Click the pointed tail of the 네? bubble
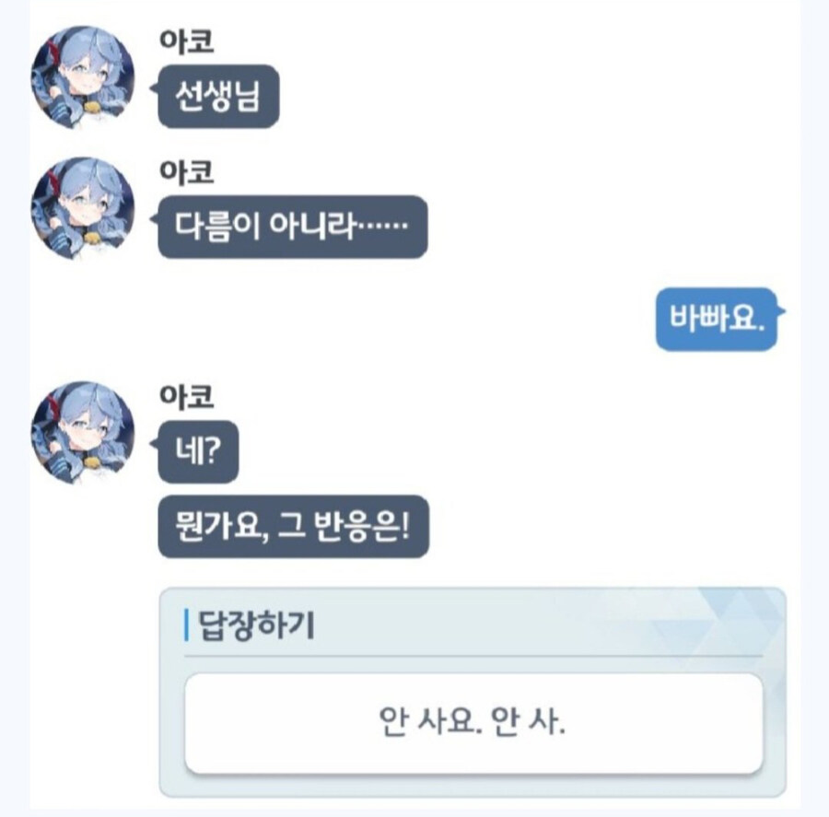This screenshot has width=829, height=817. [154, 444]
